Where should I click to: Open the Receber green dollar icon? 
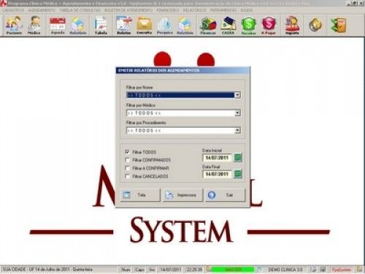(x=248, y=26)
